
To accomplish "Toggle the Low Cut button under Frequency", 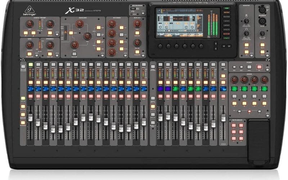I will [x=50, y=33].
